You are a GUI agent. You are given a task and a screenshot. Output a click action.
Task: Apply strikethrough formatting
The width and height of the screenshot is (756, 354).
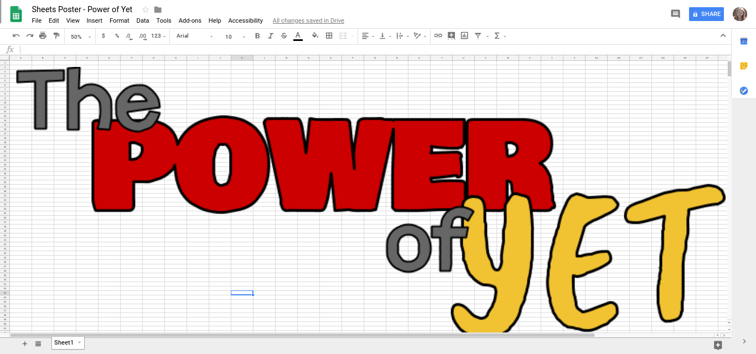(x=284, y=35)
